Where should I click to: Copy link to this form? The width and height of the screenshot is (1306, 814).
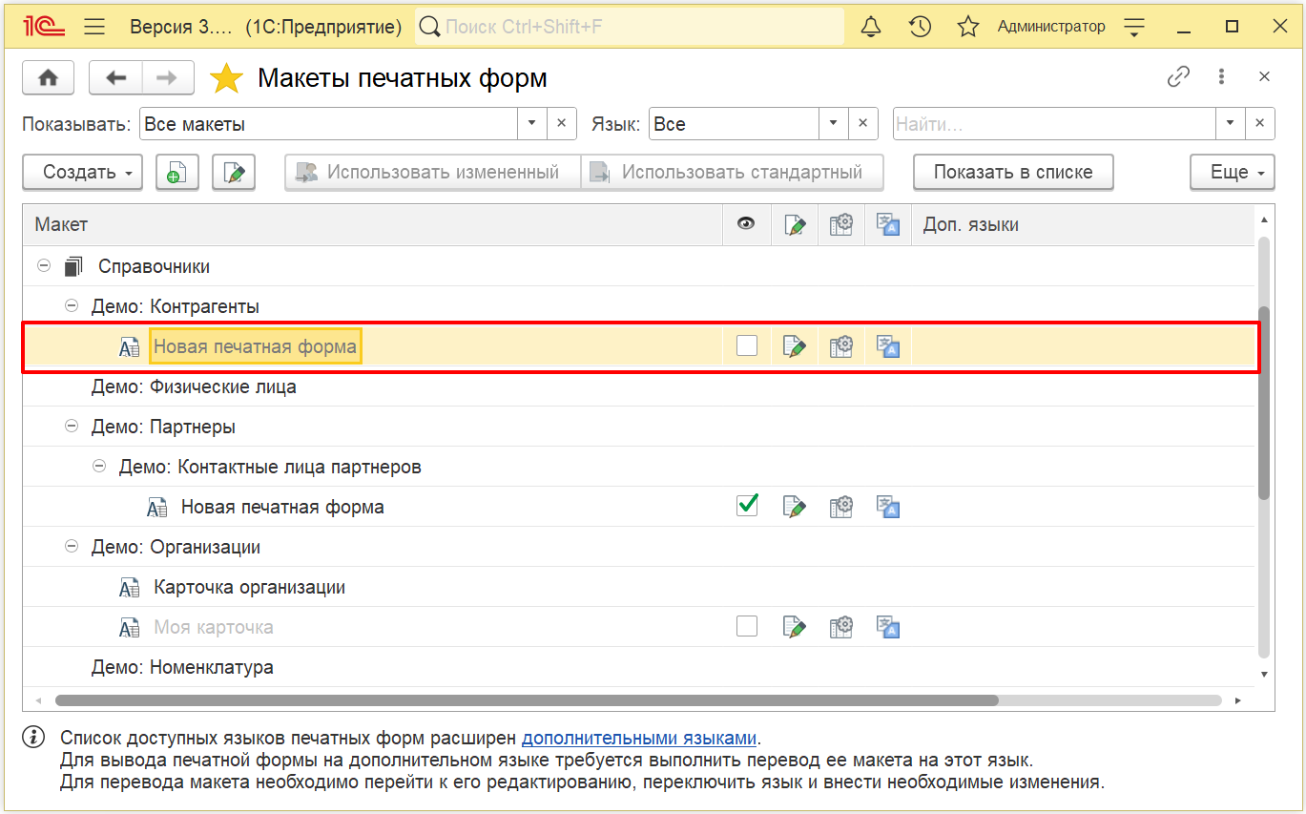click(1179, 77)
